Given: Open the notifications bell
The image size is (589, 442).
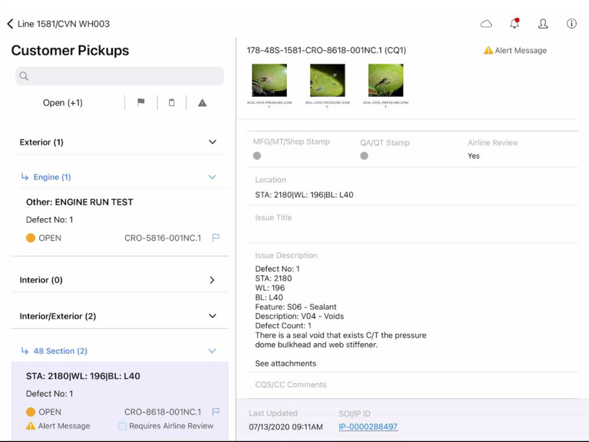Looking at the screenshot, I should click(x=514, y=24).
